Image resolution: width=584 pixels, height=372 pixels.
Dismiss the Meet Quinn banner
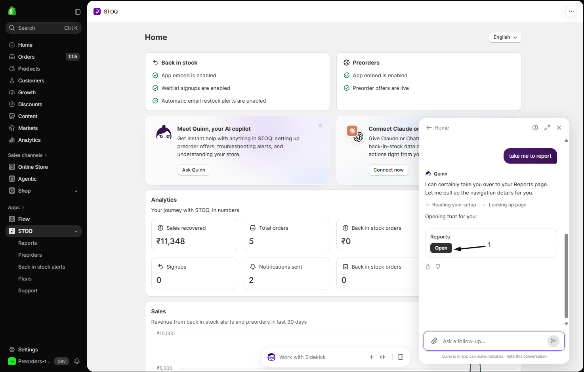320,126
